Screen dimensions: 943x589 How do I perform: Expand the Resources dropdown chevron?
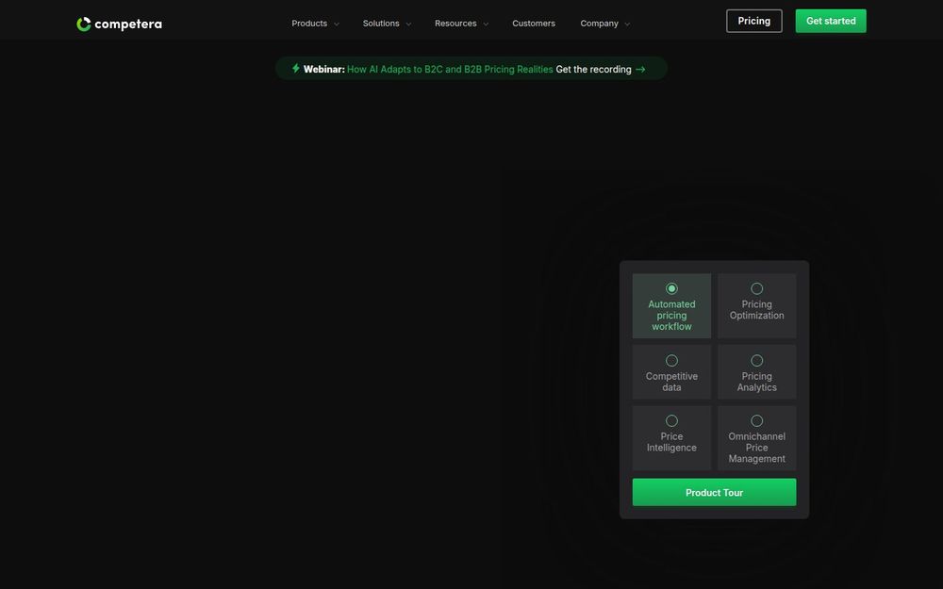[486, 25]
